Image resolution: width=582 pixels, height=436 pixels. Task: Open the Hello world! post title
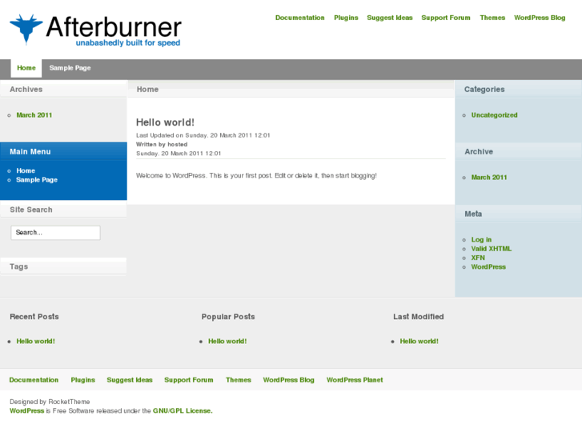[x=165, y=122]
